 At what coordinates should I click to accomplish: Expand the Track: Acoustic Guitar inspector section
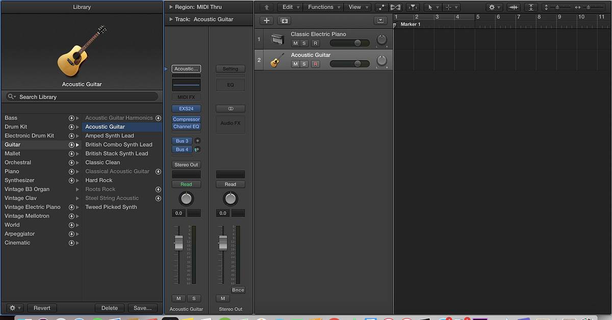coord(171,19)
